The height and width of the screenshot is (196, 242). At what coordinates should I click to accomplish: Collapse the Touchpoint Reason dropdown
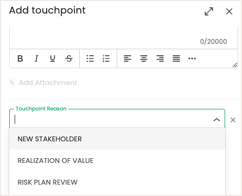click(216, 120)
